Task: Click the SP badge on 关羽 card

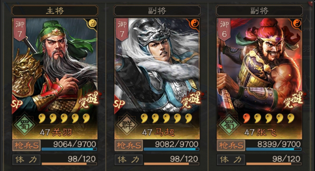Action: 17,104
